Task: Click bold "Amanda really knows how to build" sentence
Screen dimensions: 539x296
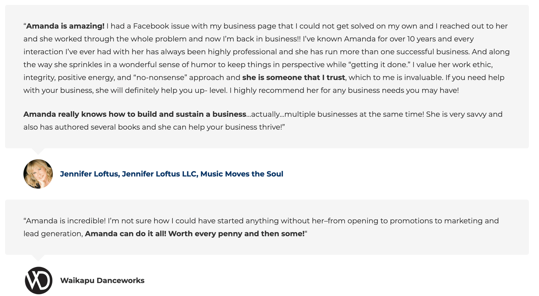Action: pyautogui.click(x=135, y=114)
